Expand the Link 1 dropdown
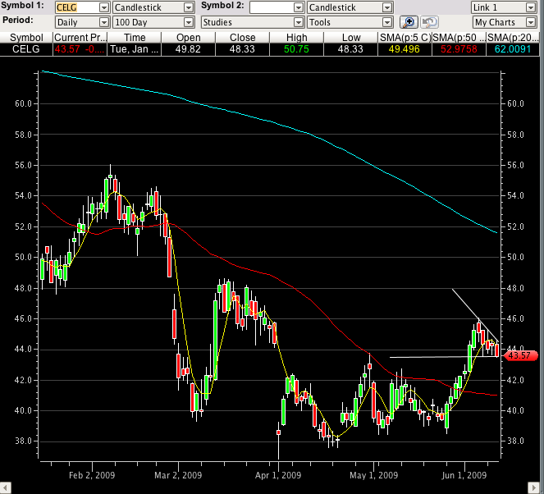 (x=505, y=7)
